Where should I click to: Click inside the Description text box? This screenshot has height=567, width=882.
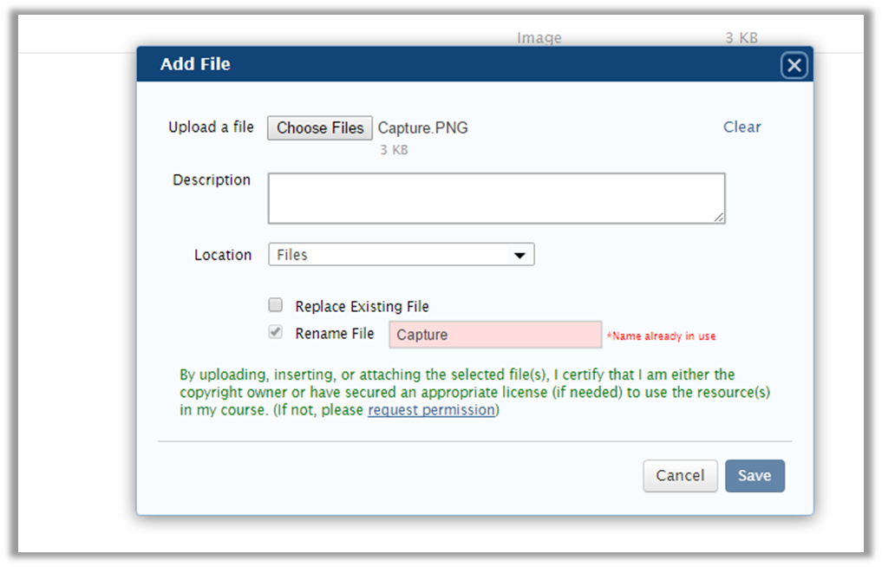point(495,197)
